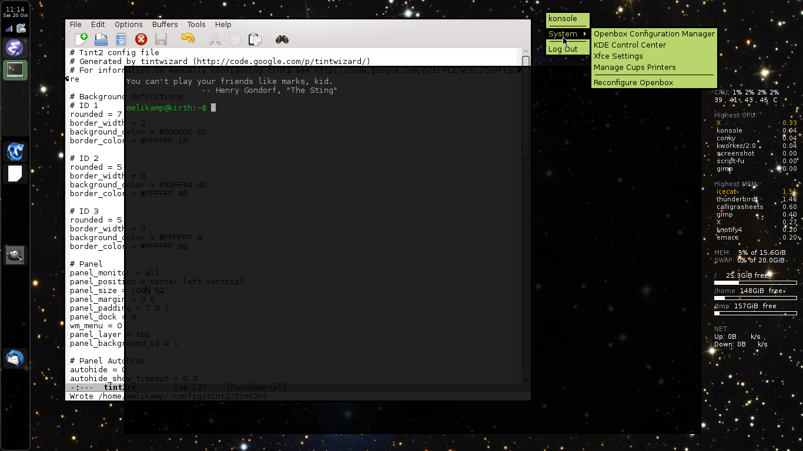Click the network signal tray icon

coord(9,28)
